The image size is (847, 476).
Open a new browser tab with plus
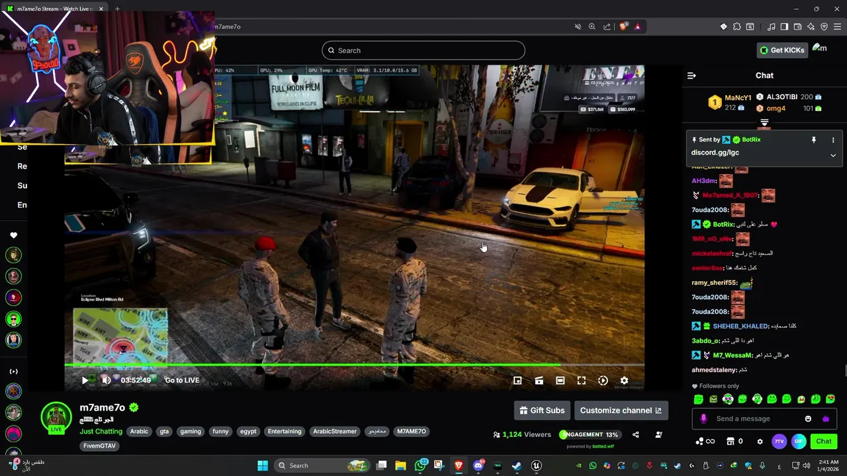coord(117,9)
